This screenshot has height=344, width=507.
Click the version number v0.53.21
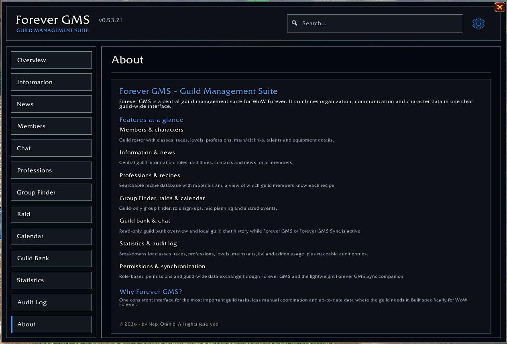110,20
